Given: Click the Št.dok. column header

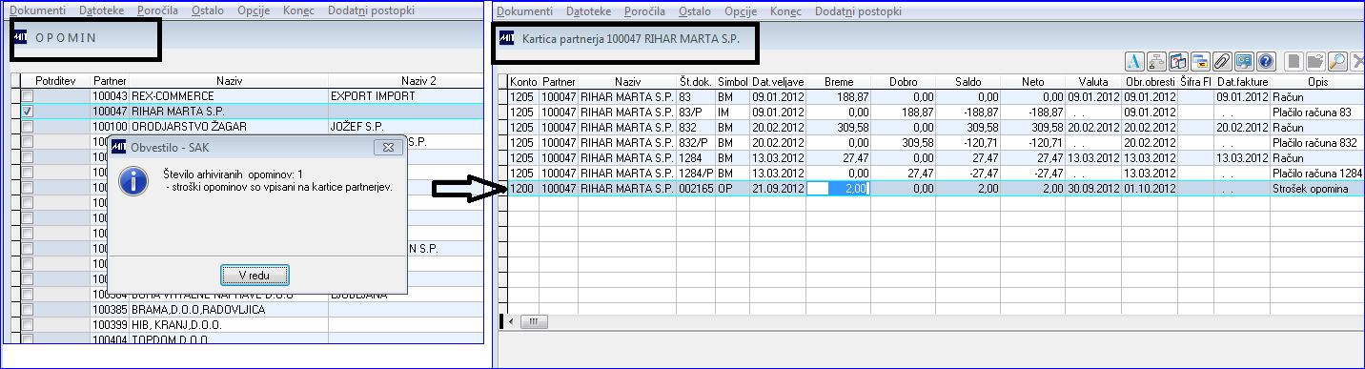Looking at the screenshot, I should (697, 81).
